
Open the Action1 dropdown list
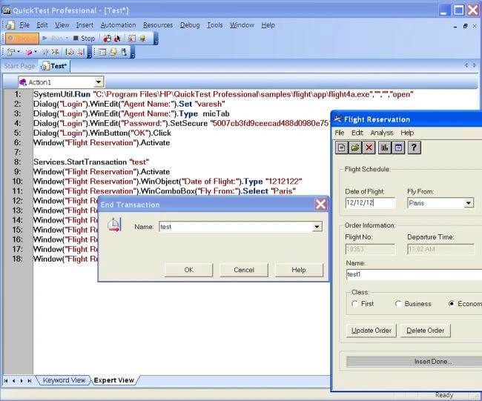(x=99, y=82)
